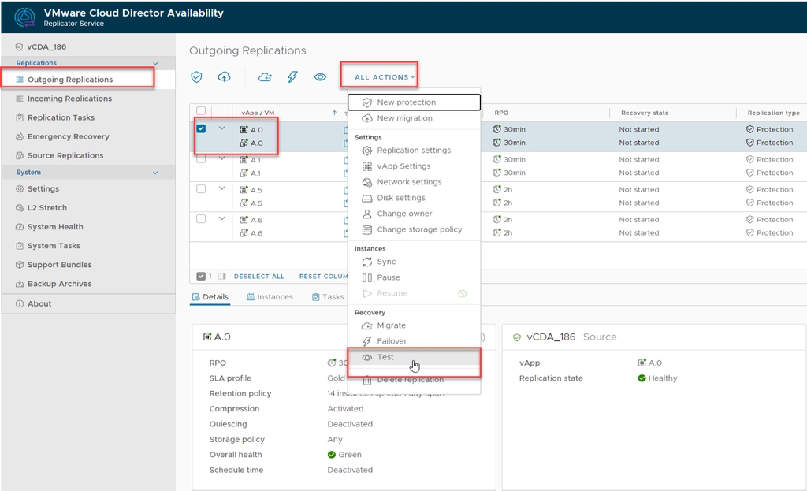807x491 pixels.
Task: Open Backup Archives in sidebar
Action: click(59, 284)
